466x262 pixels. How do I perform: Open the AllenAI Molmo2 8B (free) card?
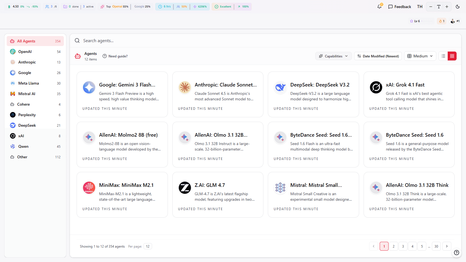(x=122, y=144)
